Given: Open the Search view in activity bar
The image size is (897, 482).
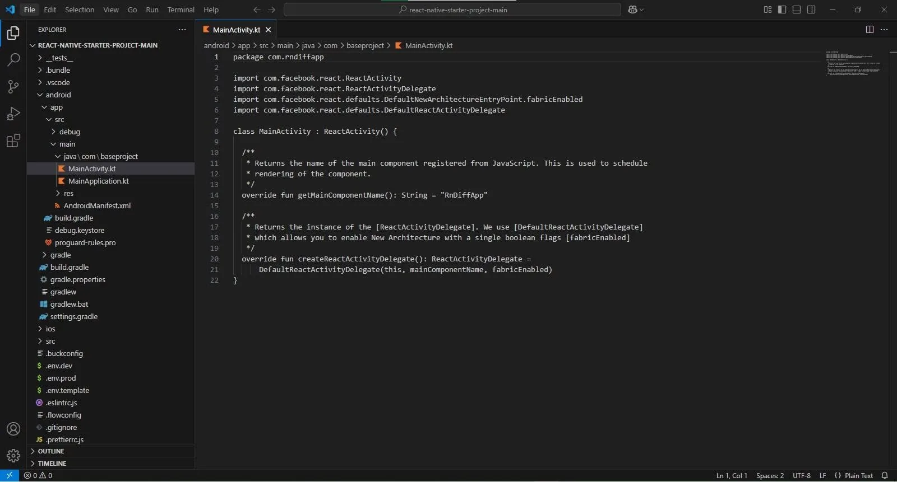Looking at the screenshot, I should [13, 60].
